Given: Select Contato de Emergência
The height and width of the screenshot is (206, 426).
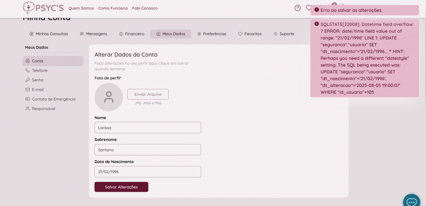Looking at the screenshot, I should click(x=53, y=99).
